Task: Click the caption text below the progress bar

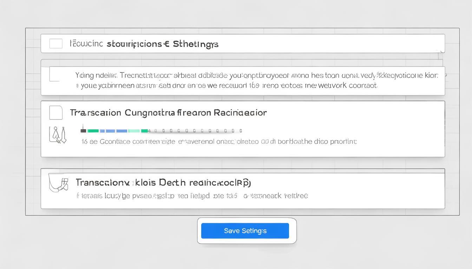Action: point(219,142)
